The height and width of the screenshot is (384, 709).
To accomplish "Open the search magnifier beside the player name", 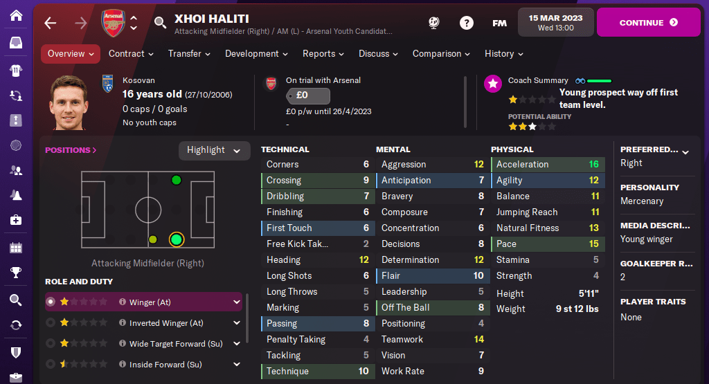I will click(x=160, y=23).
